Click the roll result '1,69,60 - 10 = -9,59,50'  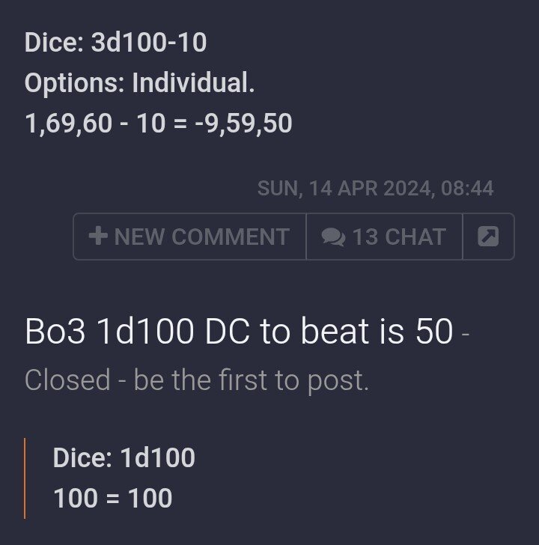point(158,124)
